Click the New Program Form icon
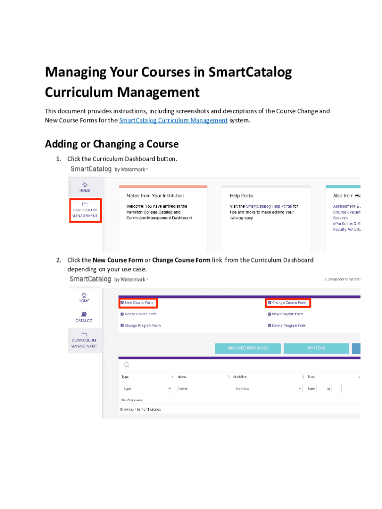 (x=269, y=314)
